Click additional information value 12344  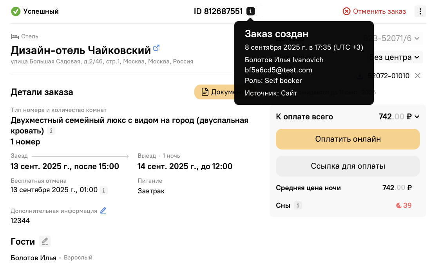pos(20,221)
